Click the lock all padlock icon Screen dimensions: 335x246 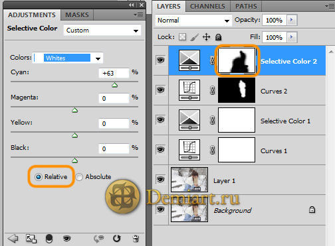pos(218,37)
